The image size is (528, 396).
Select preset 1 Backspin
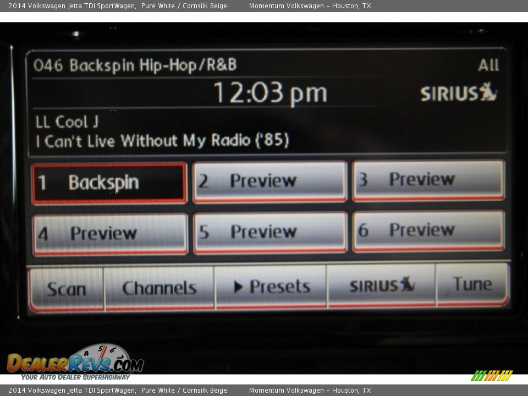pyautogui.click(x=109, y=183)
